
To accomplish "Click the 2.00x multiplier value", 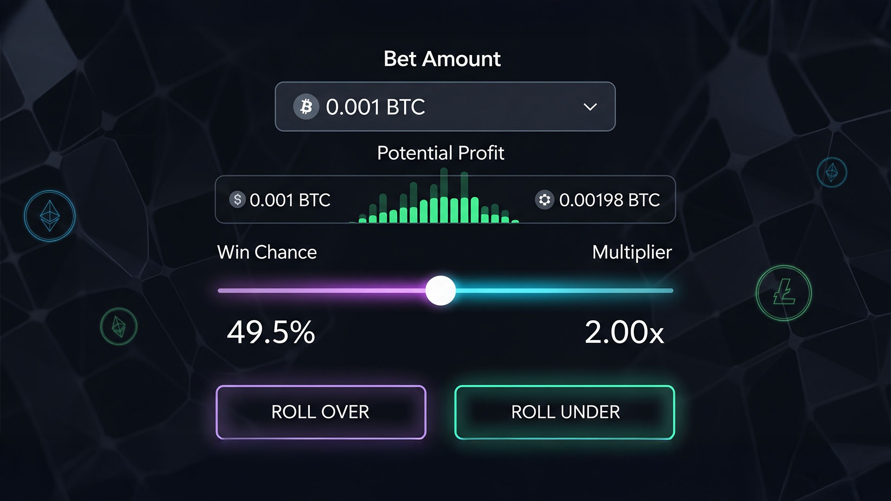I will point(624,332).
